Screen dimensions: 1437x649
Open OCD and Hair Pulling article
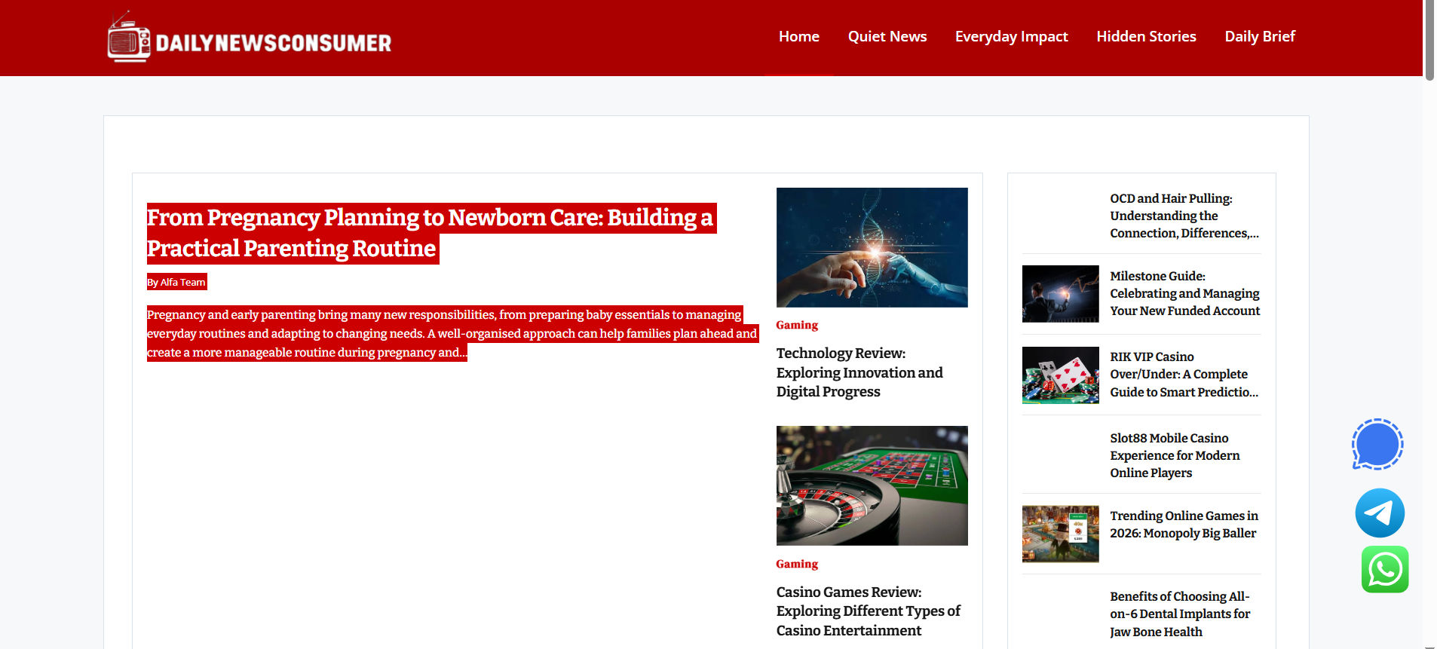point(1184,216)
